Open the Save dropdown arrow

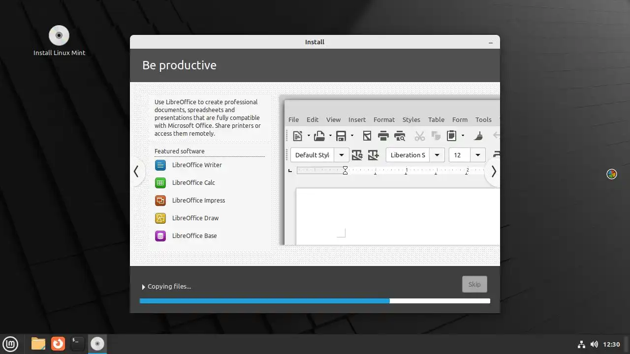coord(352,136)
